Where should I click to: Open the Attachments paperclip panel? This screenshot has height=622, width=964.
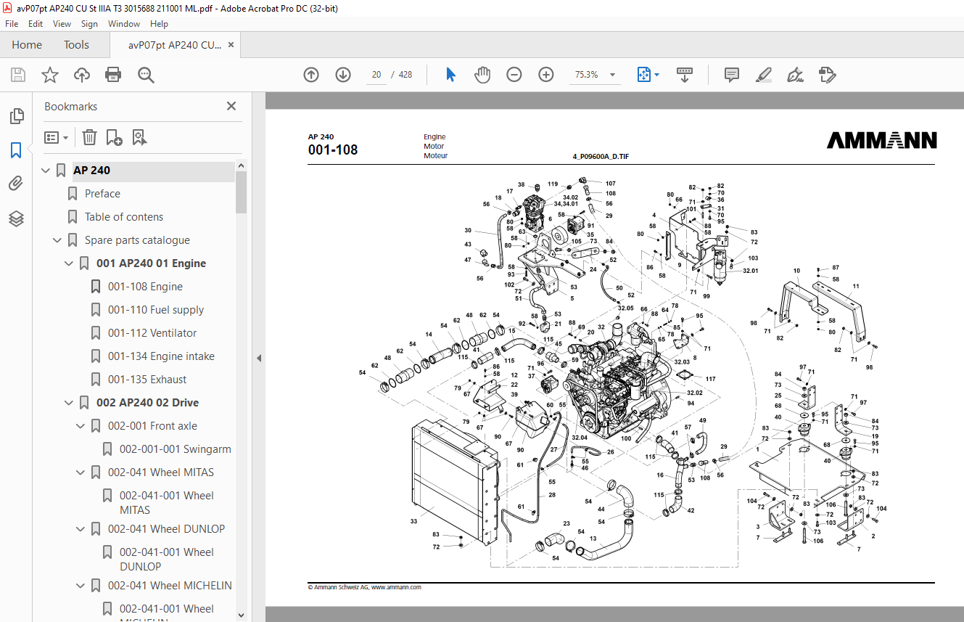click(16, 184)
